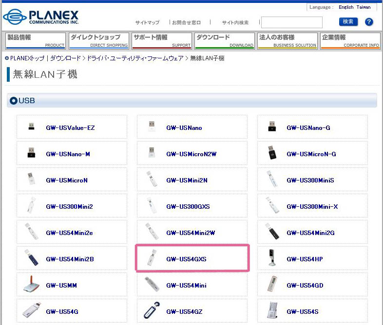Select the GW-USNano-M adapter image

tap(31, 153)
